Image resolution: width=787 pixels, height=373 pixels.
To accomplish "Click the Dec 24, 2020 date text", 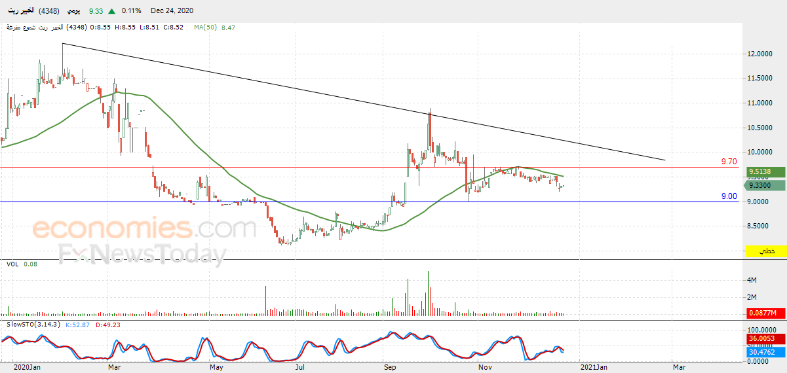I will pos(172,11).
